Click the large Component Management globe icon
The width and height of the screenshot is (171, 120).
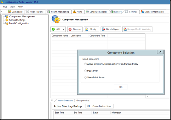click(56, 19)
